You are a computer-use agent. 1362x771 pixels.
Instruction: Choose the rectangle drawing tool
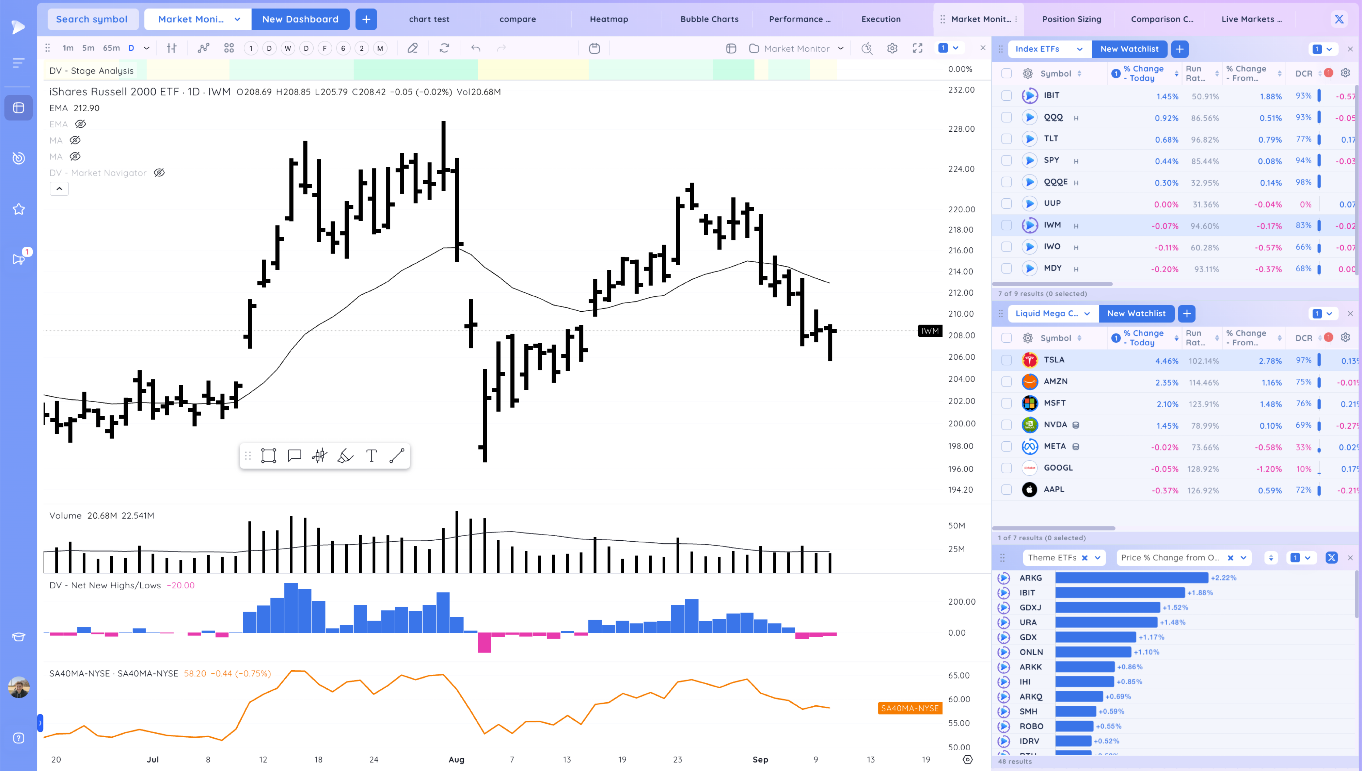[269, 456]
